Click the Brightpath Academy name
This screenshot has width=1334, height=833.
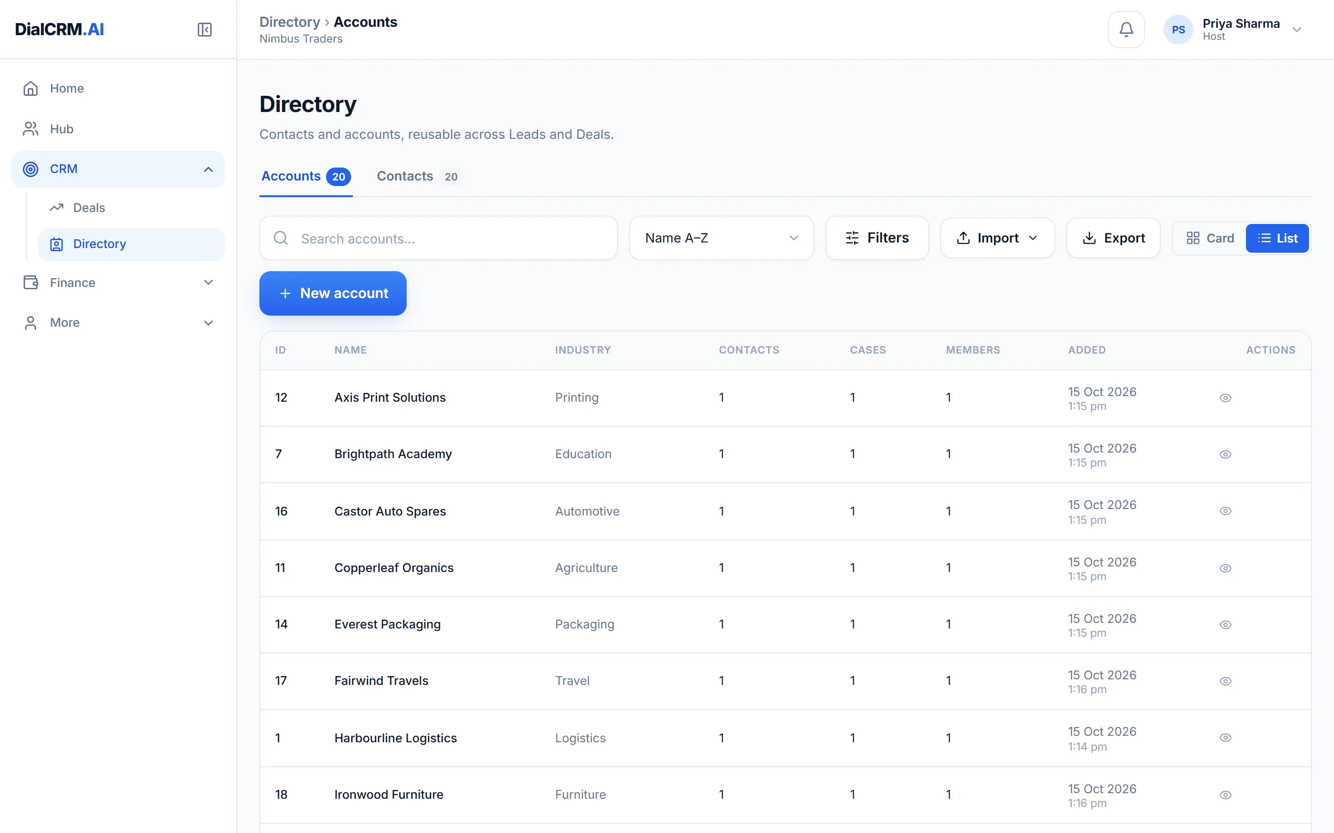[x=393, y=454]
